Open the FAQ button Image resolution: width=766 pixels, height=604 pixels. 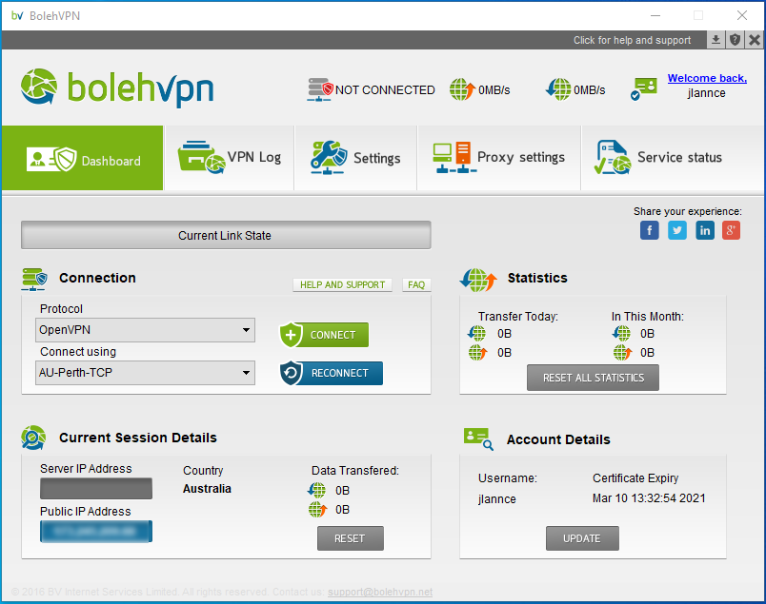coord(416,285)
